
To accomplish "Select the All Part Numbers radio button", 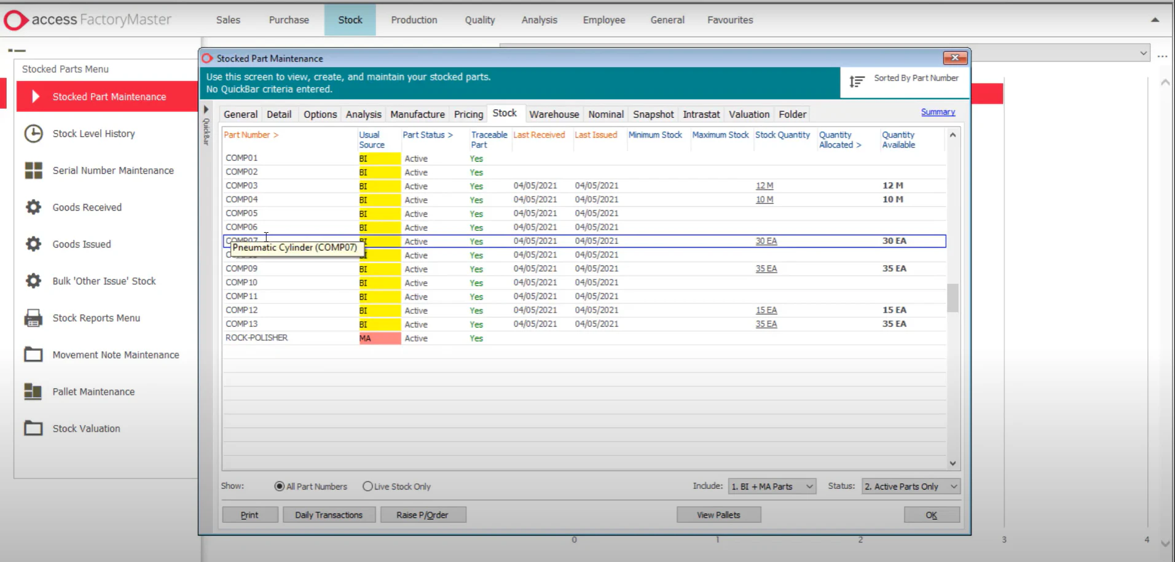I will click(280, 486).
